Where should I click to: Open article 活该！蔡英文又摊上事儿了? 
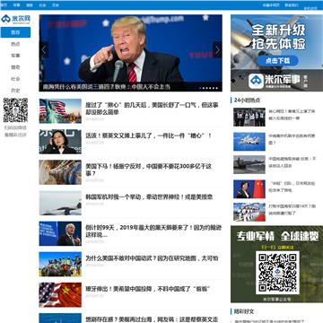point(149,135)
